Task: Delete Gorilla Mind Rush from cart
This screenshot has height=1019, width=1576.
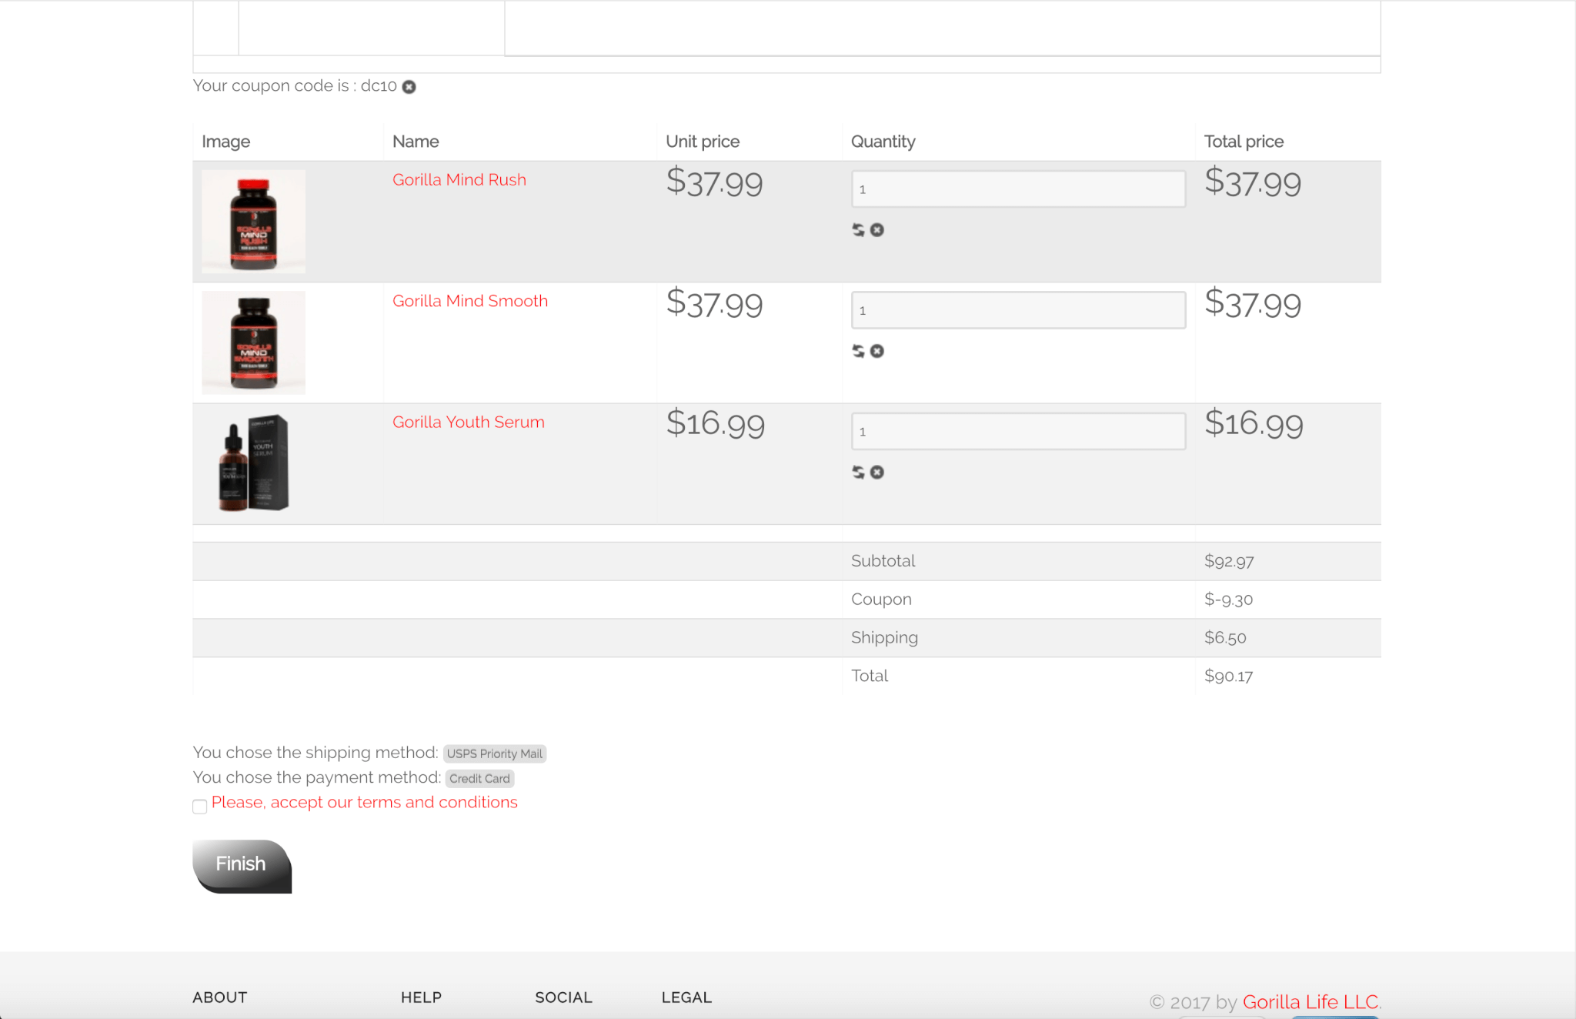Action: 877,230
